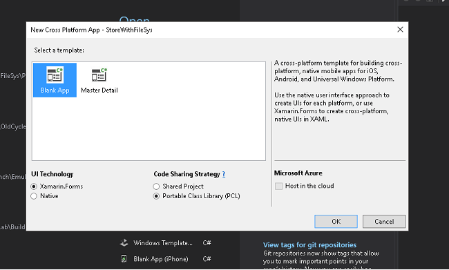Cancel the New Cross Platform App dialog
This screenshot has width=449, height=270.
[384, 222]
